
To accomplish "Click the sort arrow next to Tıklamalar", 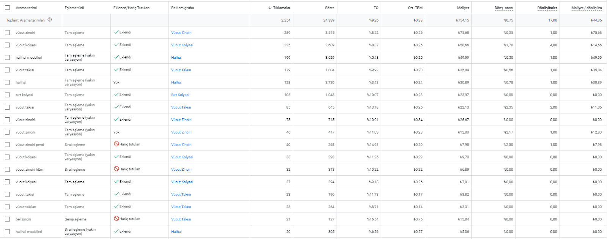I will [270, 8].
